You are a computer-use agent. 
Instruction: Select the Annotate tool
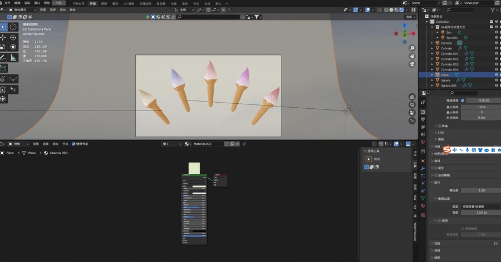click(x=3, y=58)
